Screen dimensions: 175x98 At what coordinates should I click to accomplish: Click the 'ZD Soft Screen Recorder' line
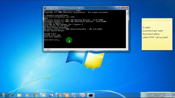coord(56,27)
